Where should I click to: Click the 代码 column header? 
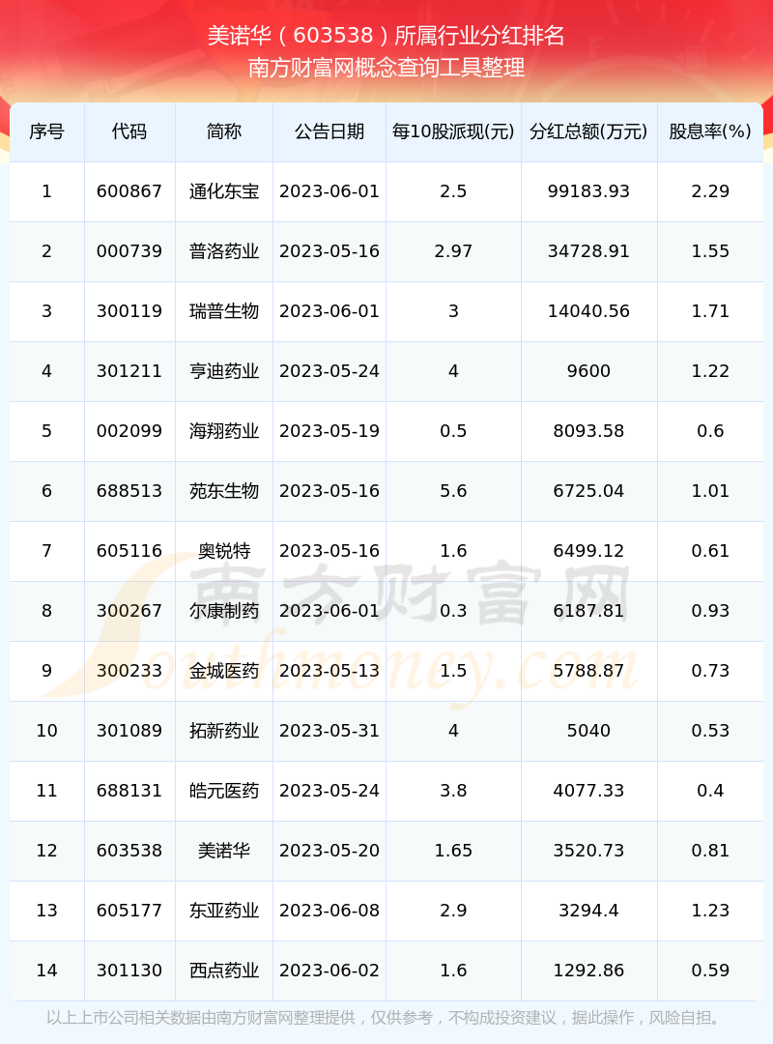(129, 131)
